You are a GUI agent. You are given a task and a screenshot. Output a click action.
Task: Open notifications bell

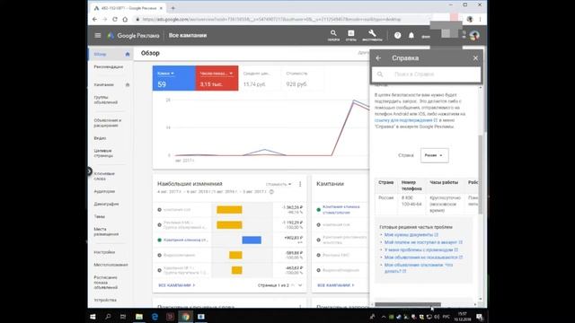(411, 36)
